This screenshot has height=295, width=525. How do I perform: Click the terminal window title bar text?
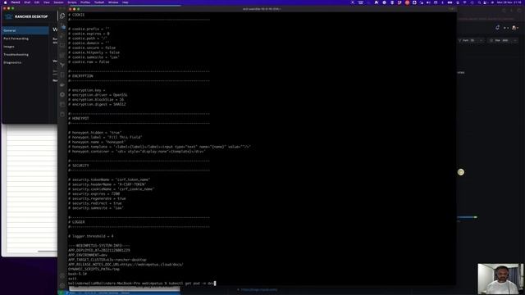[x=262, y=9]
